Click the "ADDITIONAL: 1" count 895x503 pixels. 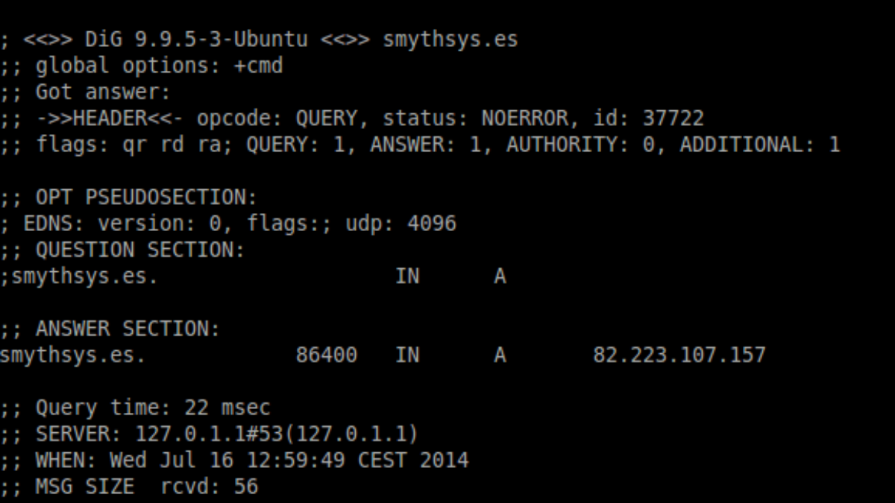point(759,145)
